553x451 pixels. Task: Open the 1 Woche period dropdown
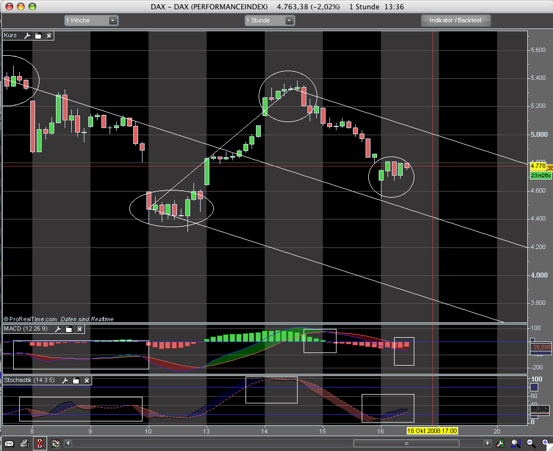(92, 20)
